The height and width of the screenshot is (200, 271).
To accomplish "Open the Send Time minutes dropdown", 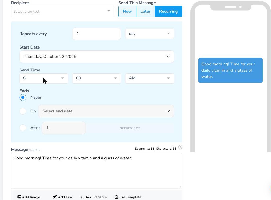I will 97,78.
